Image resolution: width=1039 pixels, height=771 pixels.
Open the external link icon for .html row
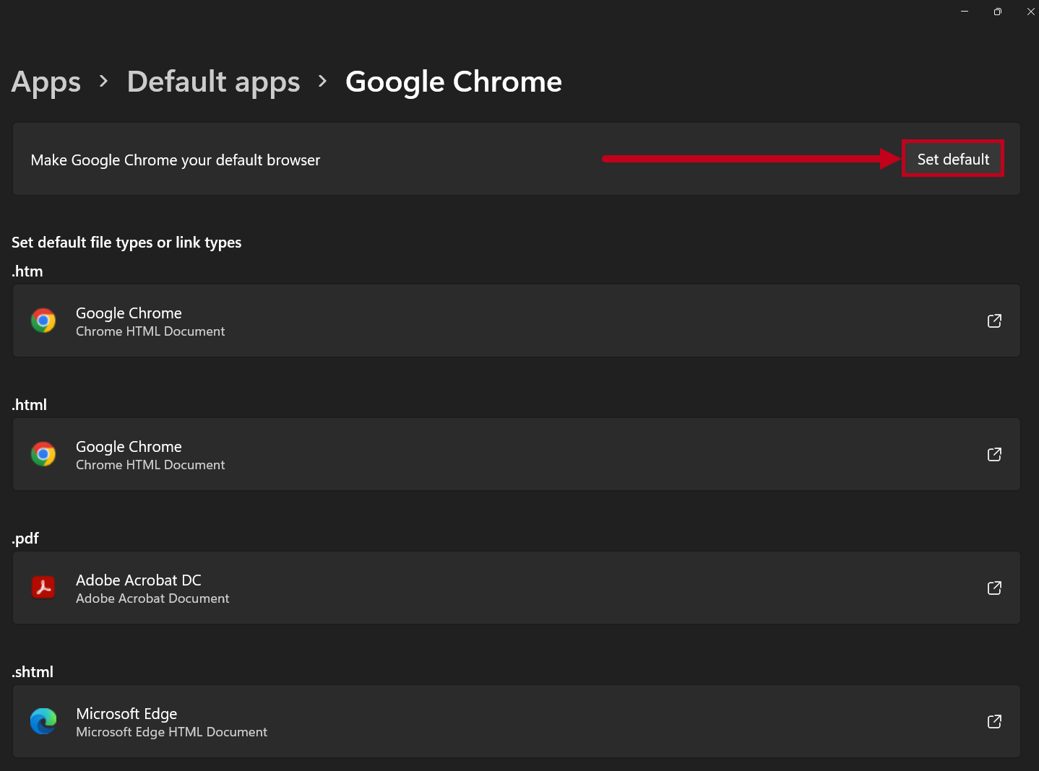994,454
